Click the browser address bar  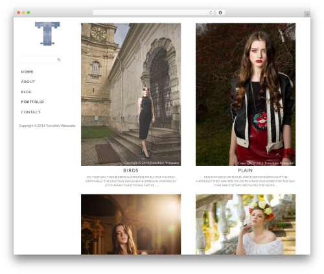point(153,12)
